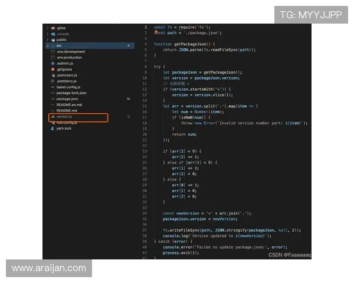Open README.md from the file tree
354x283 pixels.
(66, 110)
